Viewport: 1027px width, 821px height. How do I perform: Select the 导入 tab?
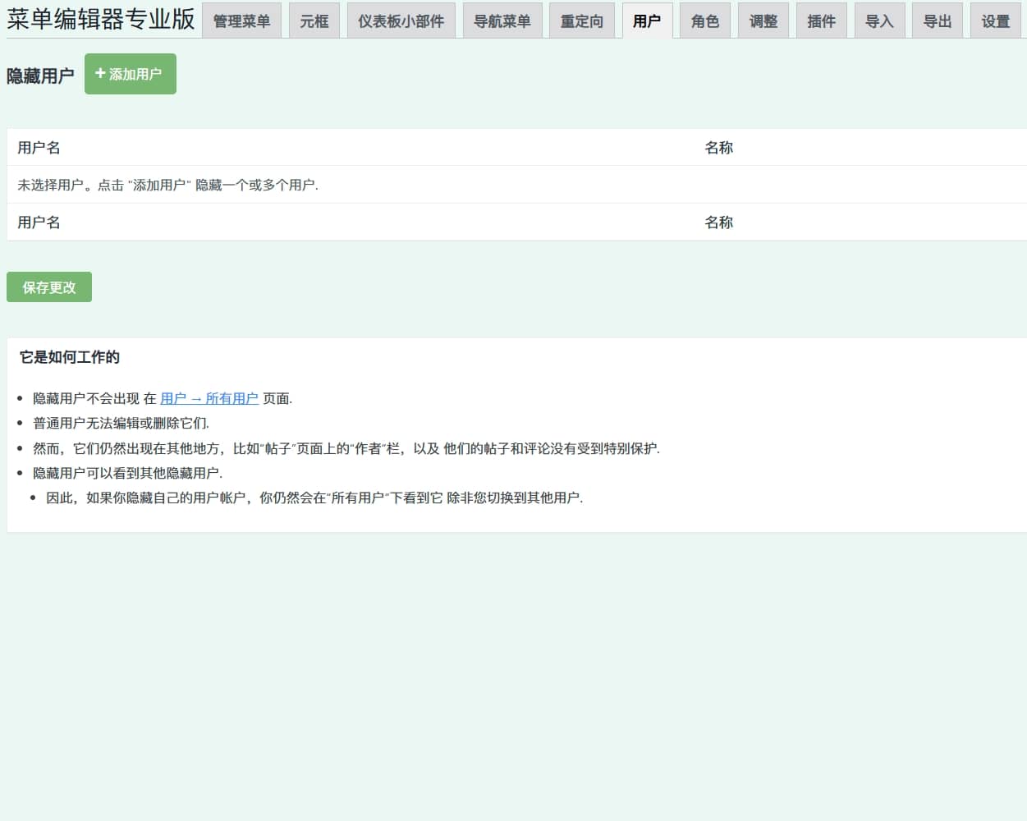tap(879, 21)
